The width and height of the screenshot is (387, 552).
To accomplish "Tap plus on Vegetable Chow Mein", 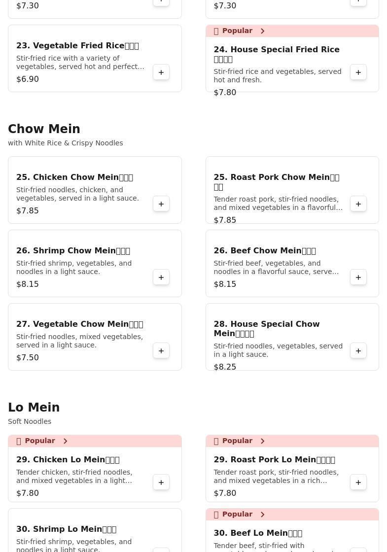I will 161,351.
